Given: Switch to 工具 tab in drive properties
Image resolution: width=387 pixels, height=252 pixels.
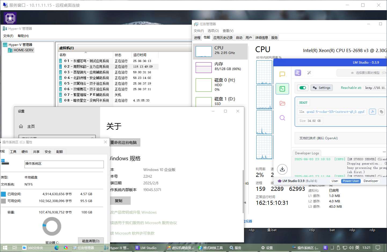Looking at the screenshot, I should (13, 152).
